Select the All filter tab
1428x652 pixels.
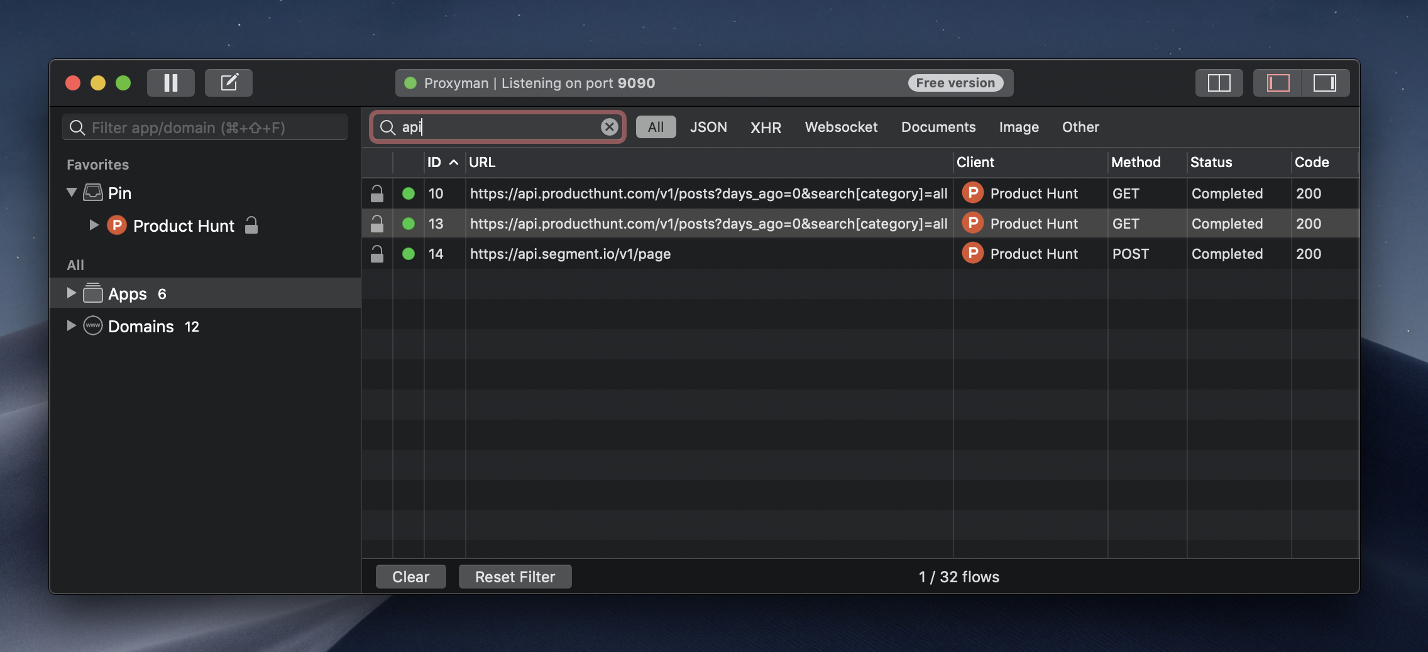tap(656, 127)
